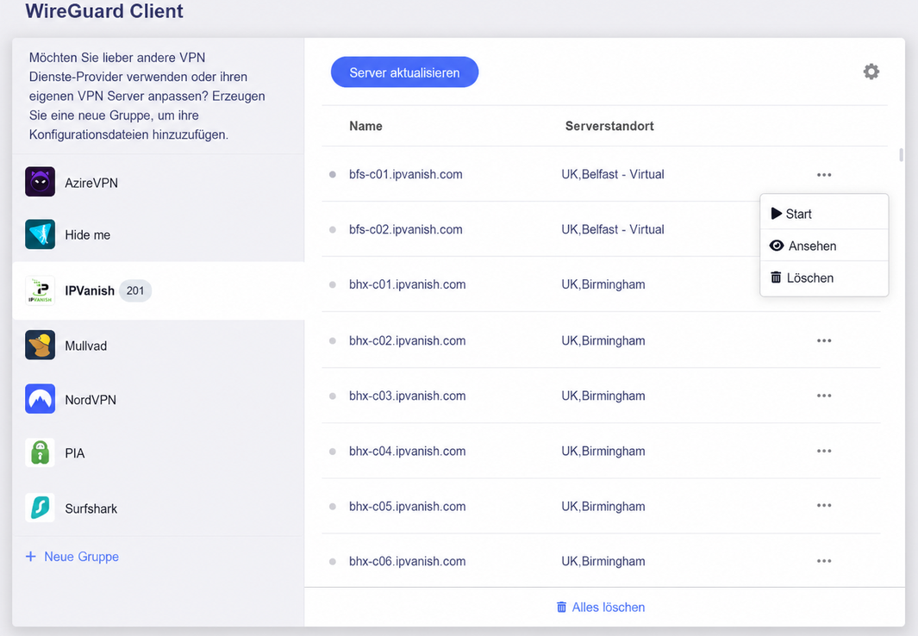Click the Name column header
Image resolution: width=918 pixels, height=636 pixels.
[366, 126]
